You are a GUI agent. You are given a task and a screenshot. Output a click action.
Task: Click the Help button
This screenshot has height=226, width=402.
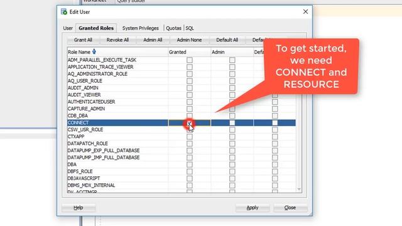[x=79, y=208]
